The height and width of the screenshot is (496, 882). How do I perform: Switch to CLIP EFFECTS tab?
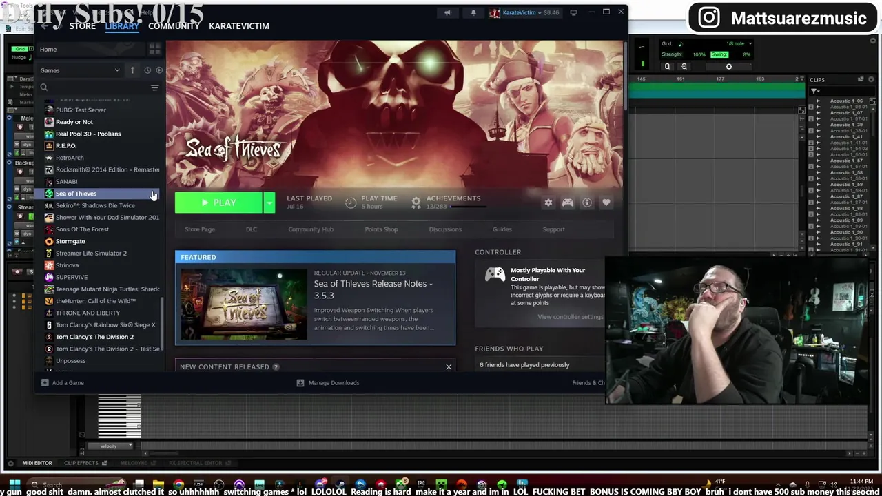81,463
